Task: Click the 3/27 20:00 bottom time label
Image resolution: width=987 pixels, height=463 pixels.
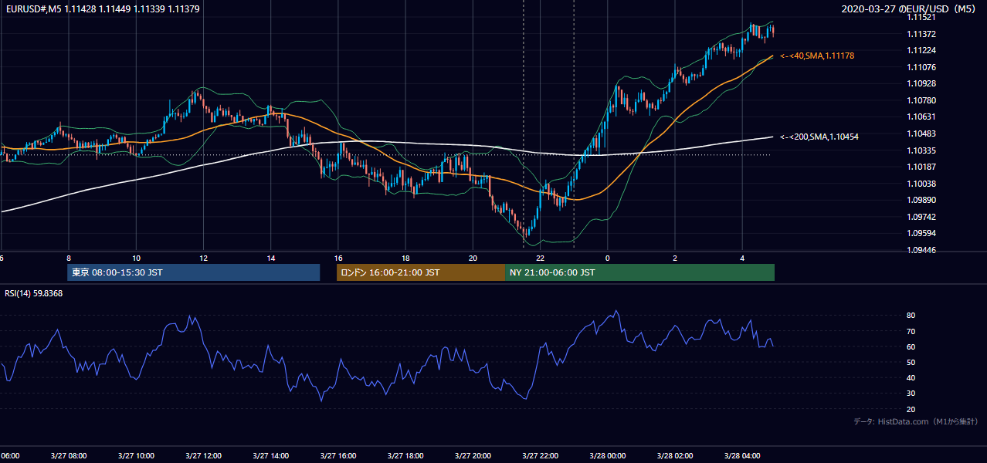Action: point(473,455)
